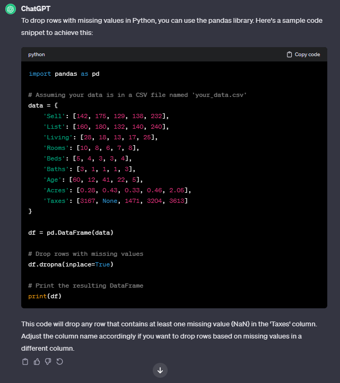
Task: Click the 'List' values line
Action: coord(106,127)
